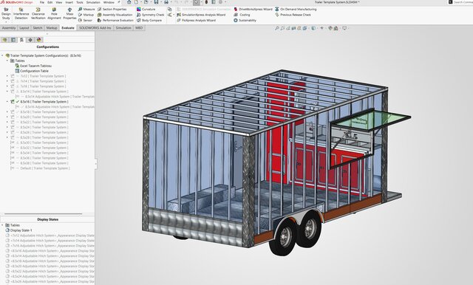Open Insert menu

[69, 2]
